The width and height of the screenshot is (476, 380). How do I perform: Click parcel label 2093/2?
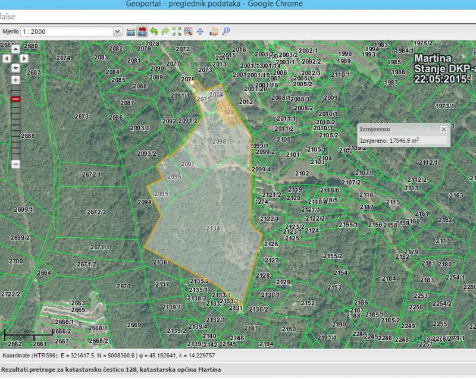click(x=146, y=153)
